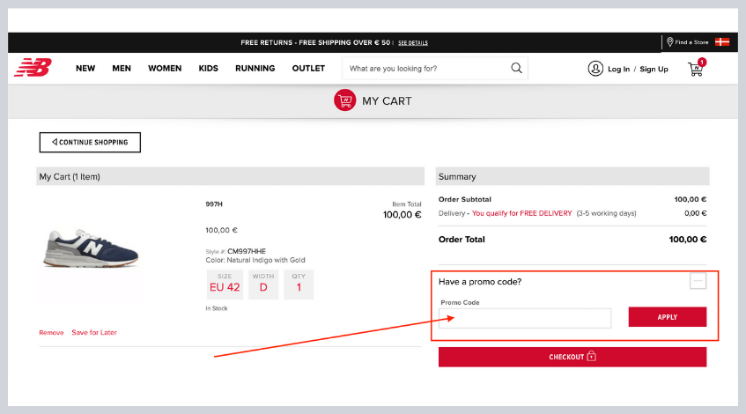The image size is (746, 414).
Task: Open the EU 42 size selector
Action: coord(224,285)
